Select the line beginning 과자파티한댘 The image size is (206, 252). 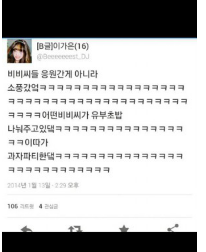95,156
